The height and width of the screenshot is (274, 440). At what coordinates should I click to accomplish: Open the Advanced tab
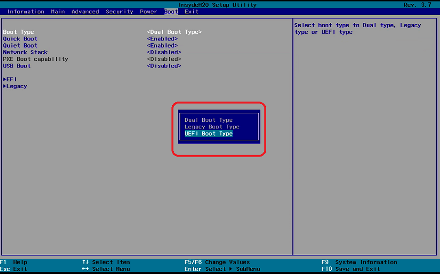pyautogui.click(x=85, y=11)
